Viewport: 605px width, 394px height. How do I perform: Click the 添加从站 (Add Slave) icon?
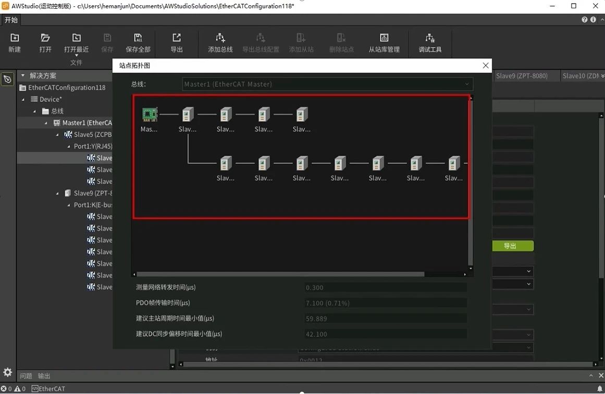pos(301,38)
